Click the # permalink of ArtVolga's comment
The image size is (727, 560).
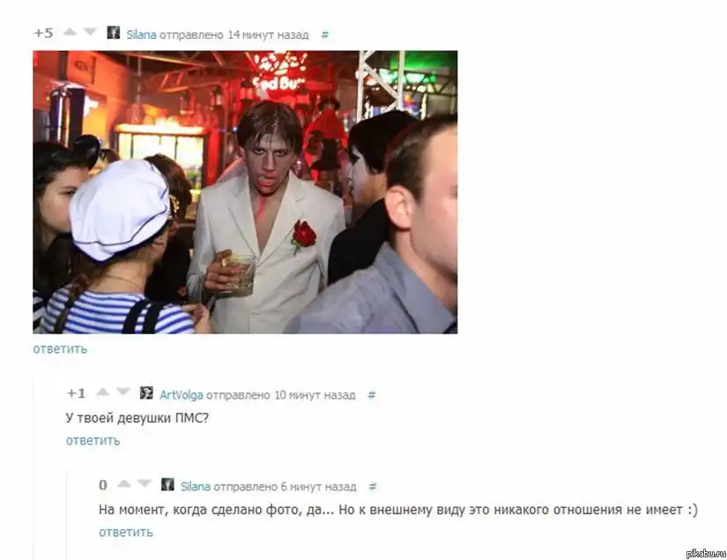371,395
